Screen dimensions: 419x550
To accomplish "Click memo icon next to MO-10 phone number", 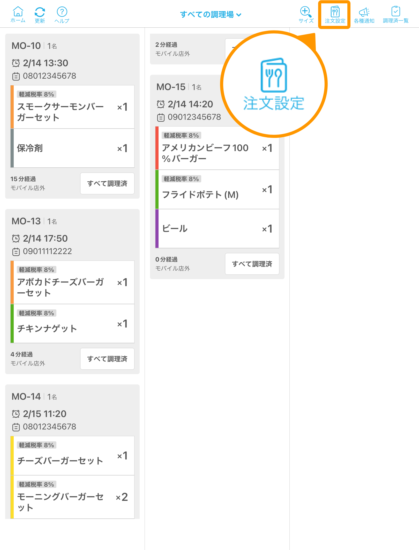I will pos(16,76).
